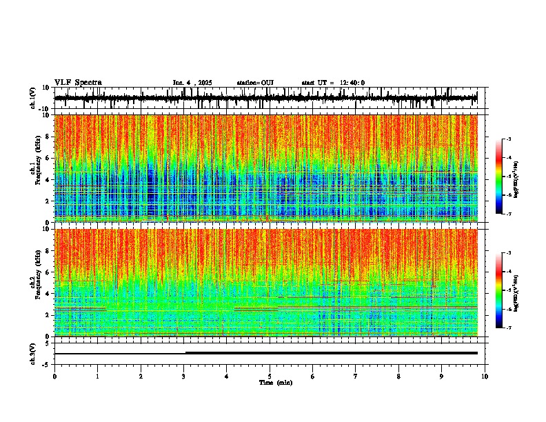Click time axis tick label '1'
Screen dimensions: 546x422
point(97,376)
